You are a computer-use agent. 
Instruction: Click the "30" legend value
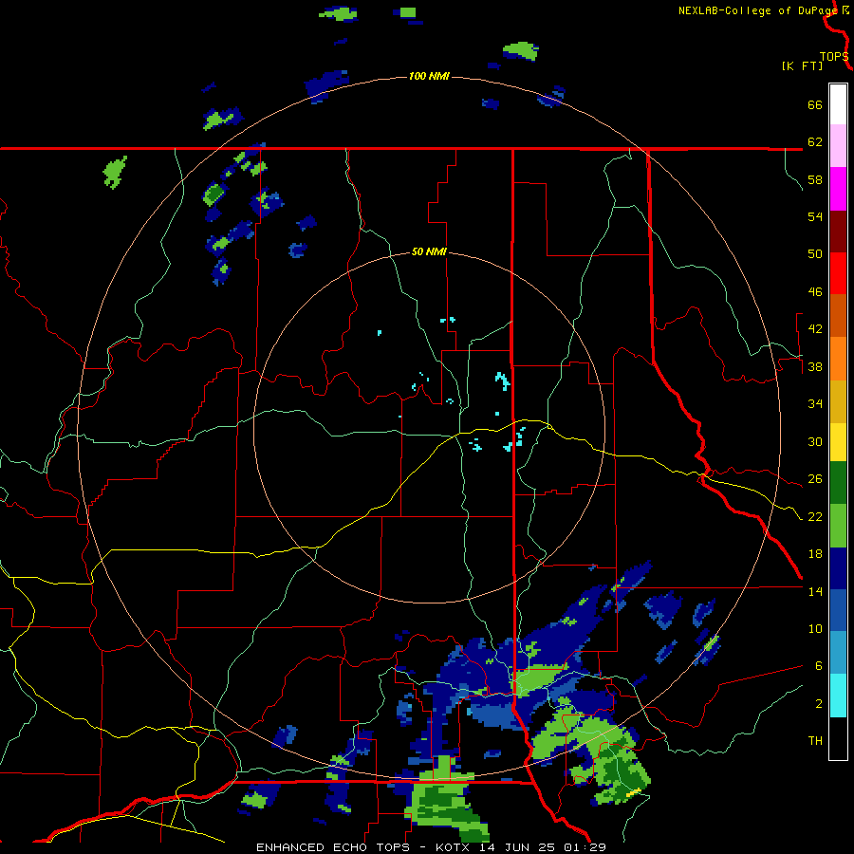[815, 441]
